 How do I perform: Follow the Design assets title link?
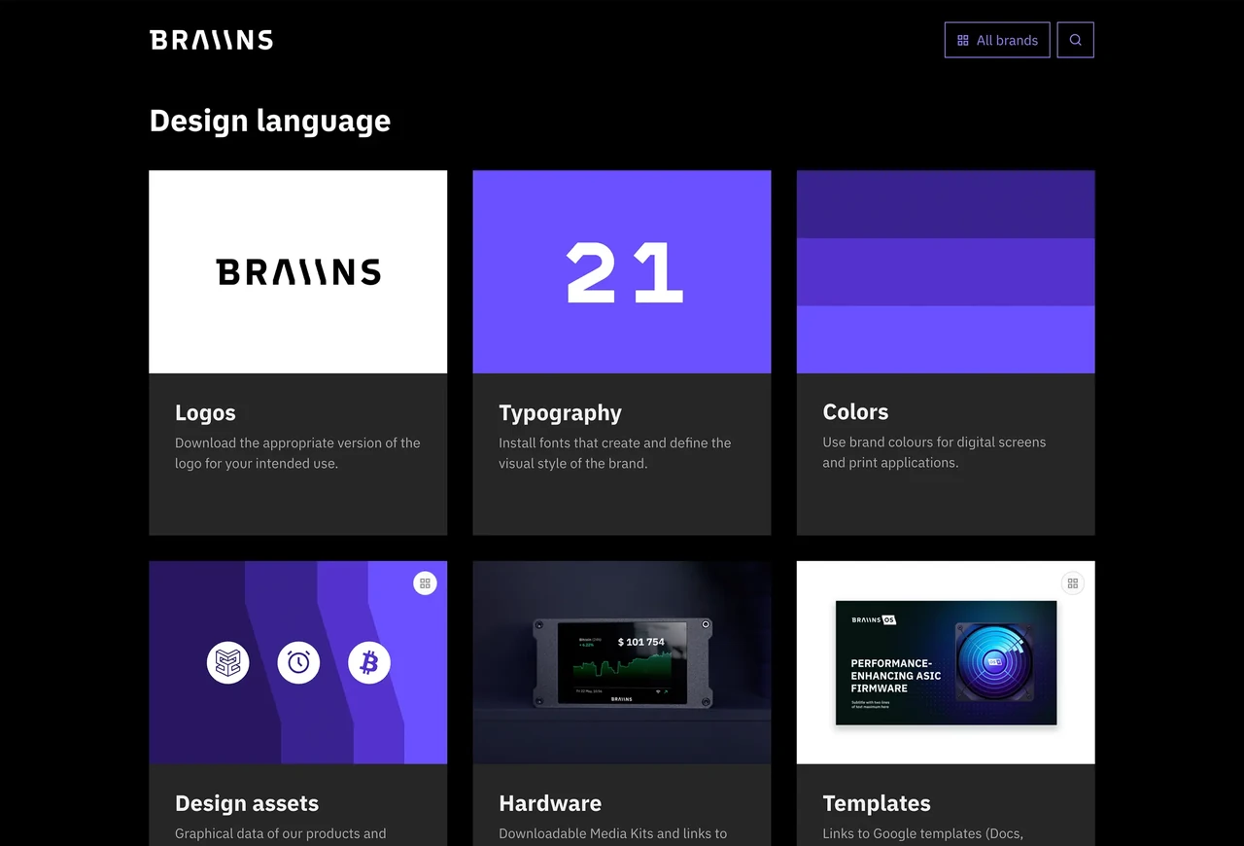click(247, 803)
